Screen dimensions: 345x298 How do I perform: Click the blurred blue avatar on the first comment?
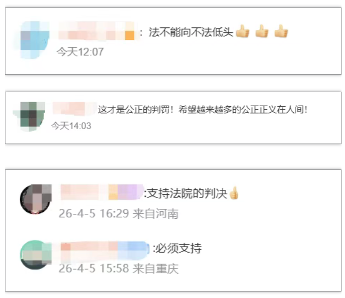35,40
